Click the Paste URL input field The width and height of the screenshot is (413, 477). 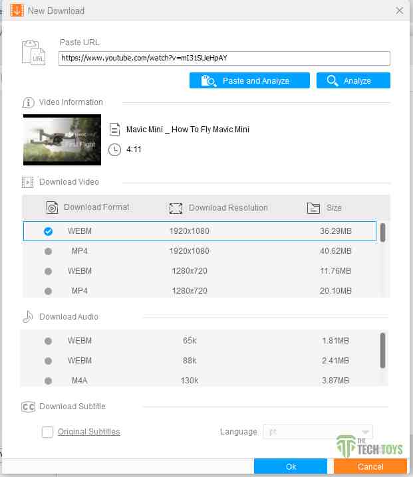224,58
